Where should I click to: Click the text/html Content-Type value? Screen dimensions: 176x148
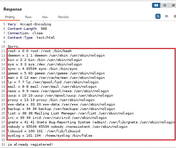pos(46,38)
